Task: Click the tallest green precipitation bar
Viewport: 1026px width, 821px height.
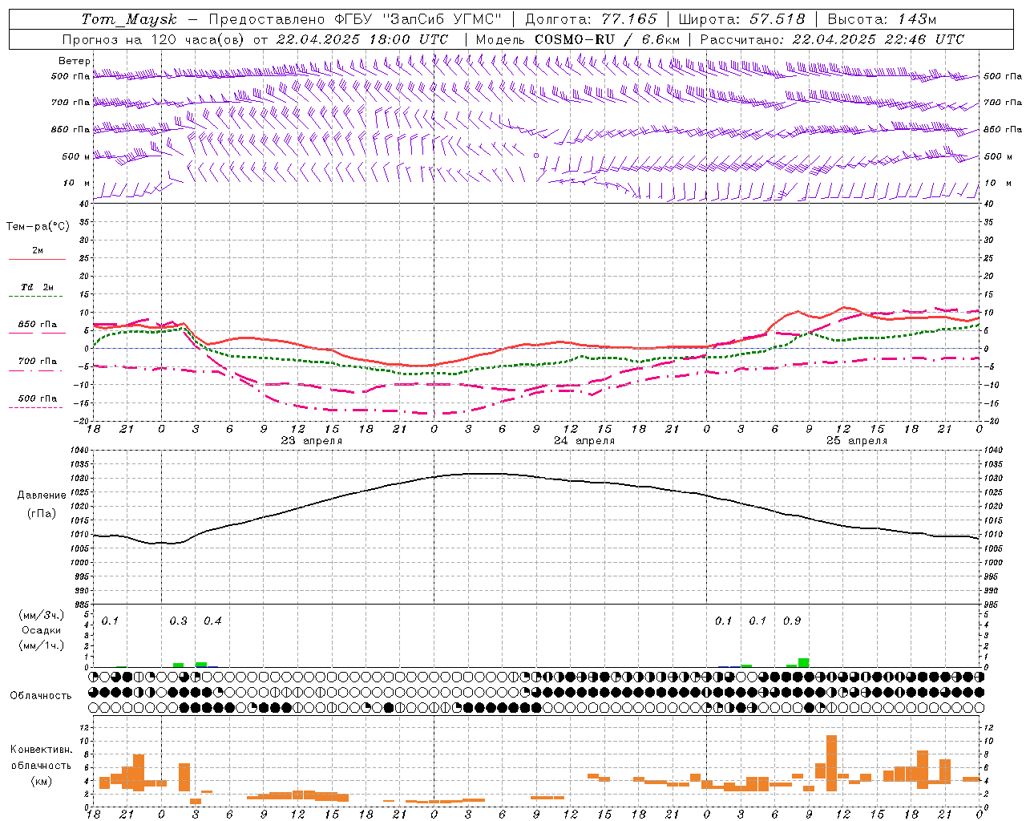Action: (x=803, y=663)
